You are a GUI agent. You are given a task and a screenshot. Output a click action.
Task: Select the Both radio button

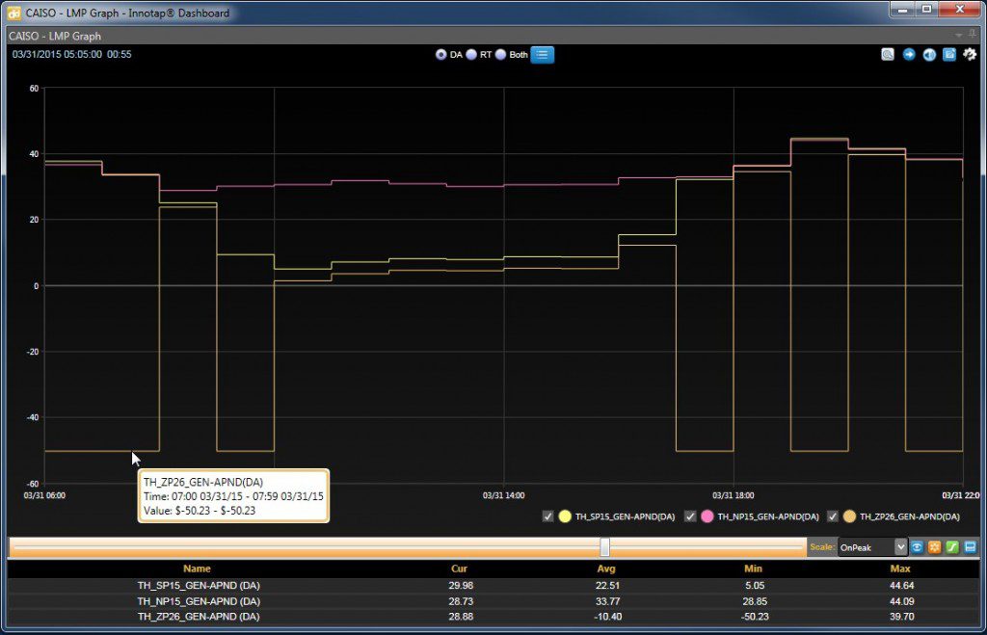pos(500,55)
